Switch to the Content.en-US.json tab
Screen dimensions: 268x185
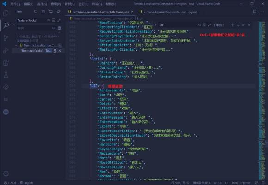168,12
